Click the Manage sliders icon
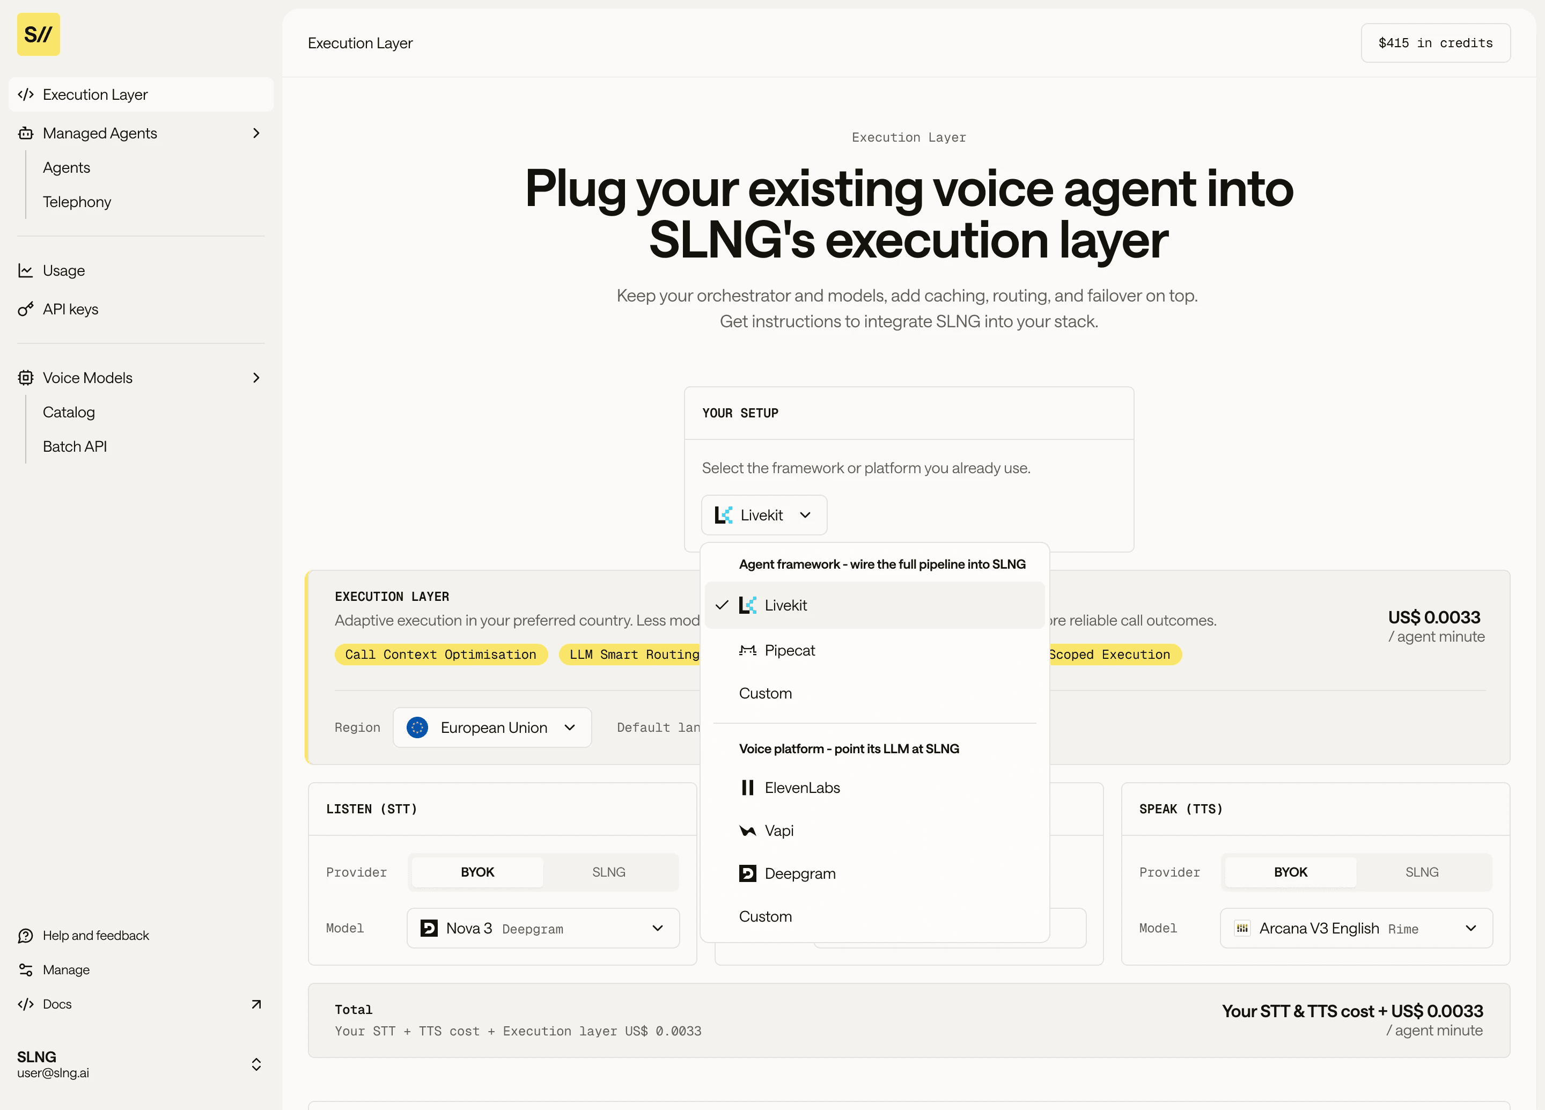This screenshot has height=1110, width=1545. [26, 969]
